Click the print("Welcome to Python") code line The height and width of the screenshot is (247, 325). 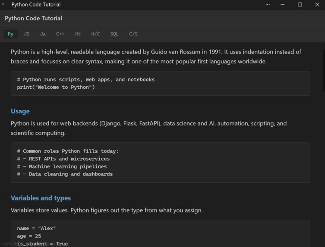tap(56, 87)
